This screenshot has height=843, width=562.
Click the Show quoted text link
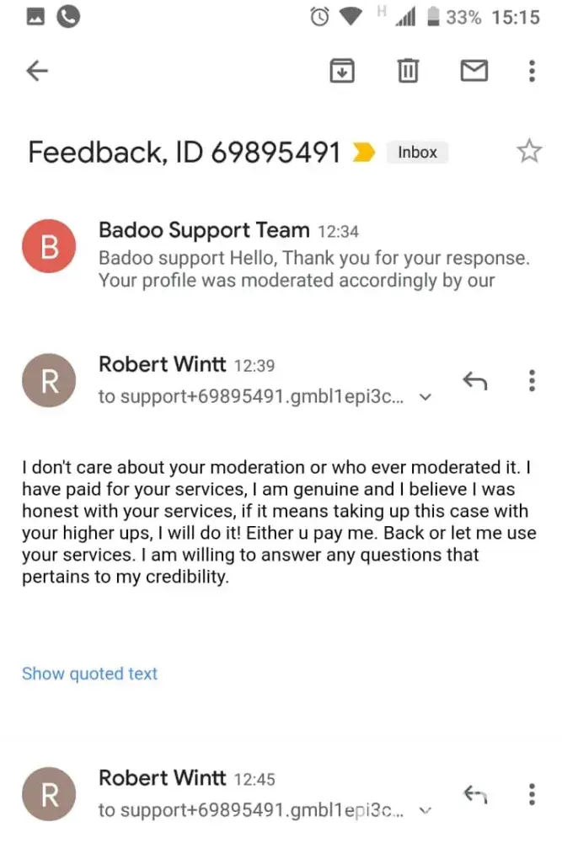point(89,674)
